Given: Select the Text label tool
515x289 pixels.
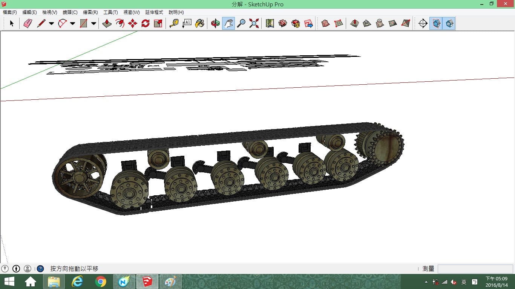Looking at the screenshot, I should coord(187,23).
